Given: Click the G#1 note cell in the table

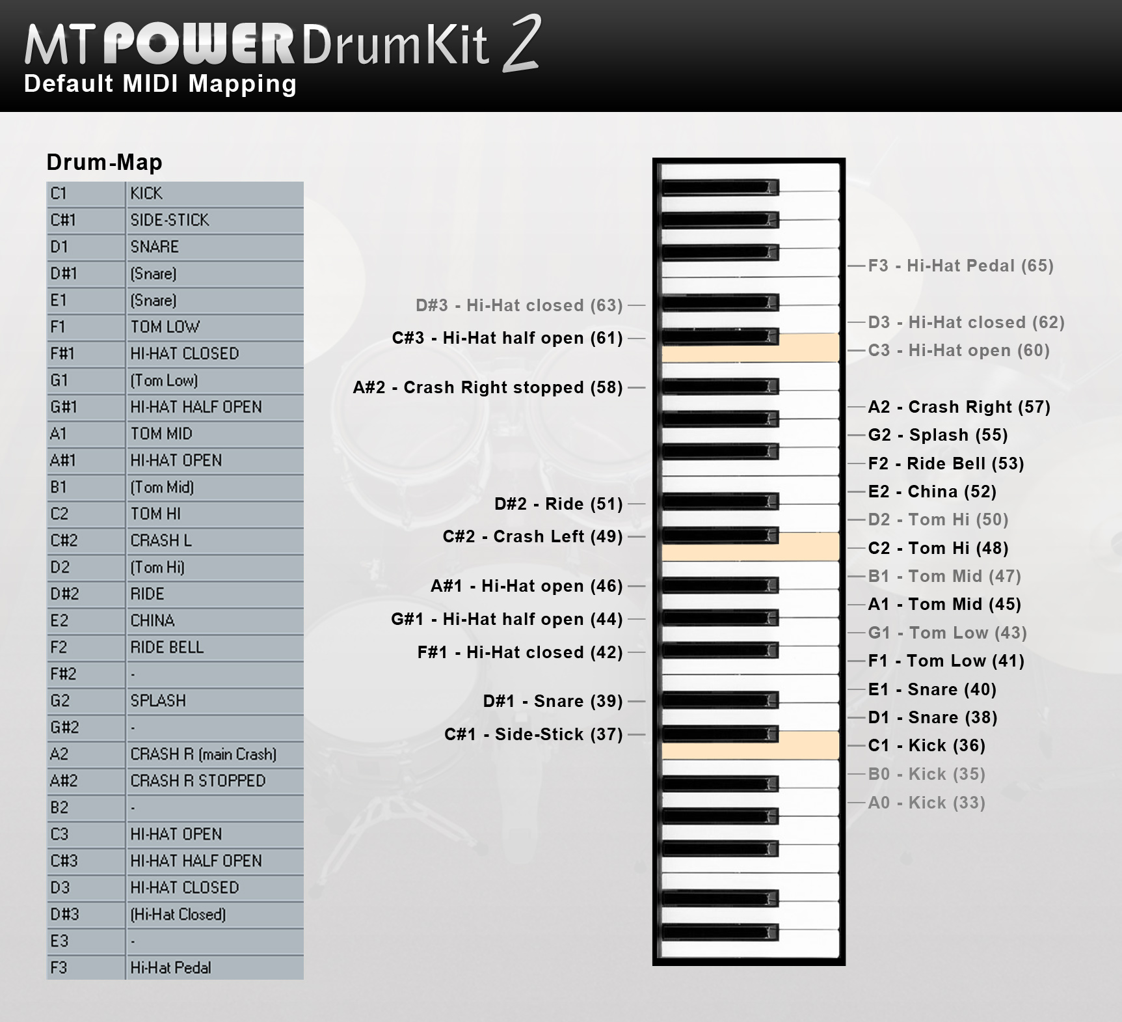Looking at the screenshot, I should pyautogui.click(x=85, y=407).
